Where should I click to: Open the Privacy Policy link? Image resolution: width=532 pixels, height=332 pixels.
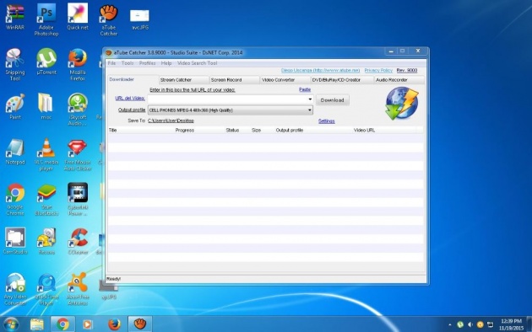click(x=378, y=71)
